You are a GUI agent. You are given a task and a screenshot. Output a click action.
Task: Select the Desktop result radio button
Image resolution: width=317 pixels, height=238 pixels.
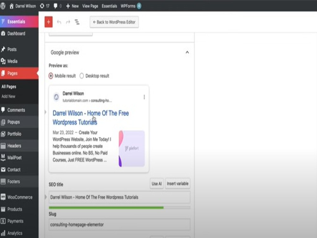tap(82, 76)
